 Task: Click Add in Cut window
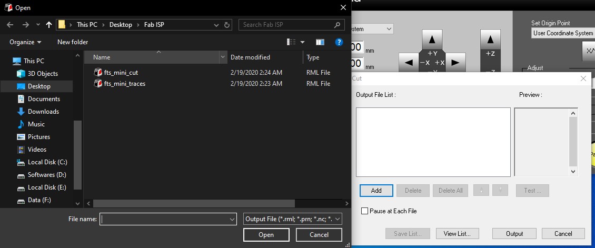(376, 191)
